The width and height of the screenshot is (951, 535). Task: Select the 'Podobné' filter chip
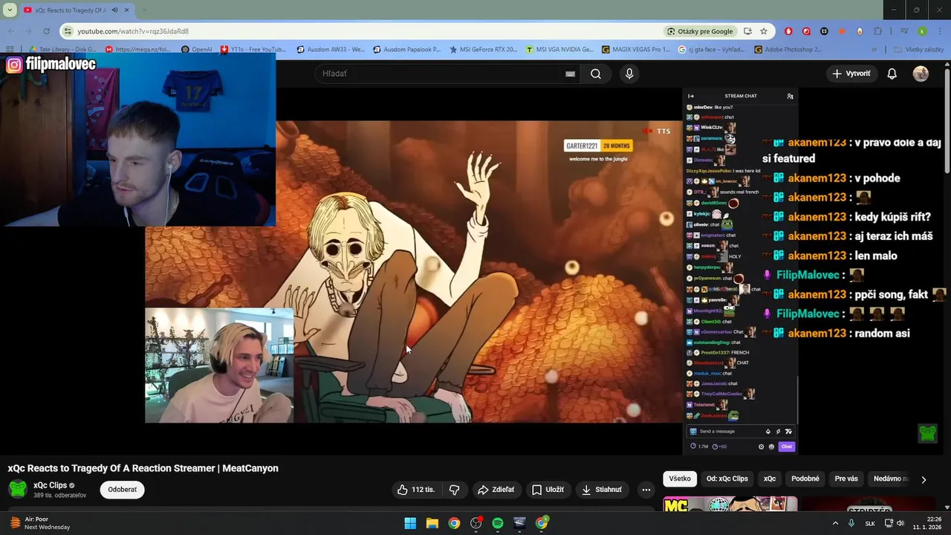click(805, 479)
